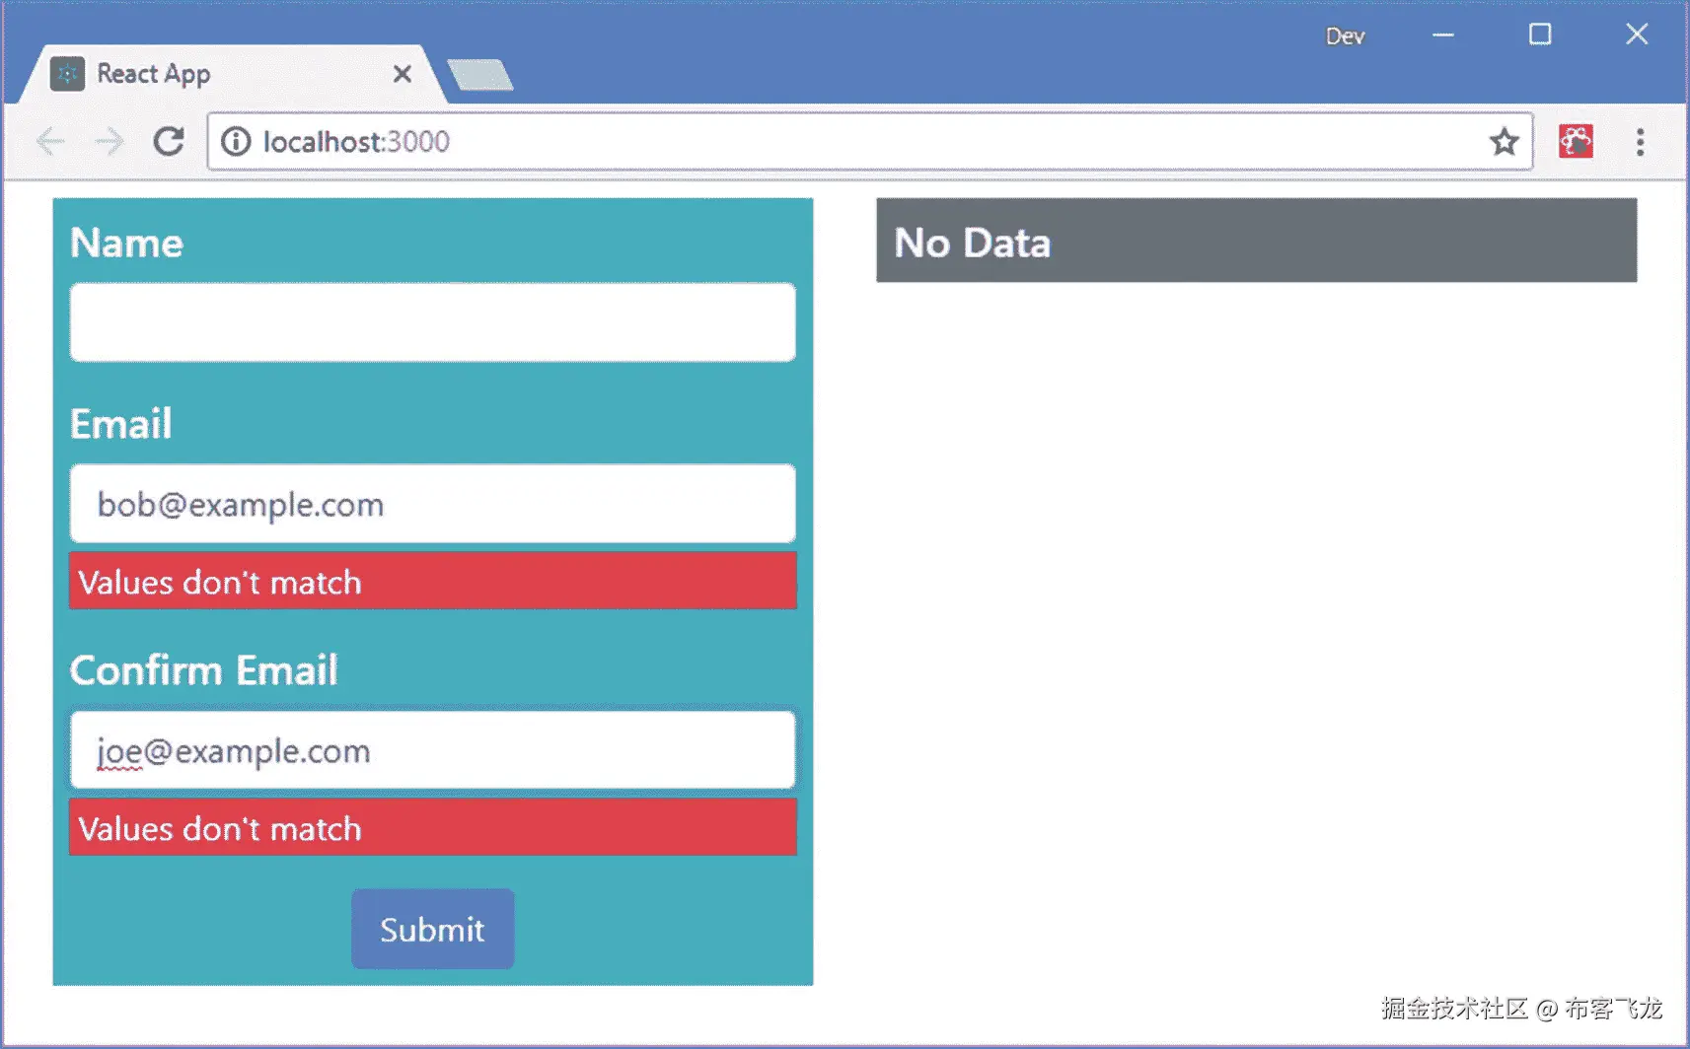Click the React App tab favicon
The image size is (1690, 1049).
click(67, 74)
